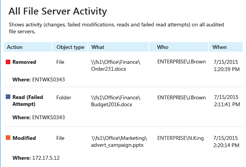The width and height of the screenshot is (246, 167).
Task: Click ENTERPRISE\N.King user entry
Action: (181, 138)
